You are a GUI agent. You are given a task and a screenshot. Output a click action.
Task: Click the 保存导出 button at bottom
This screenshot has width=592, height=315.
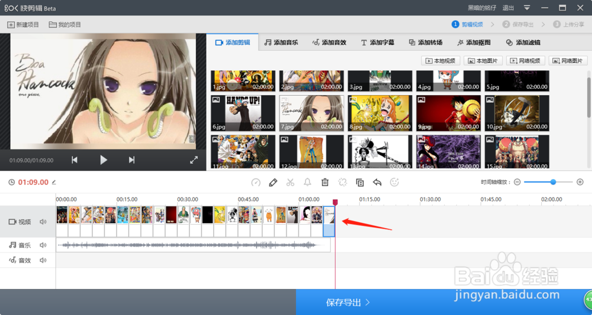(x=443, y=302)
